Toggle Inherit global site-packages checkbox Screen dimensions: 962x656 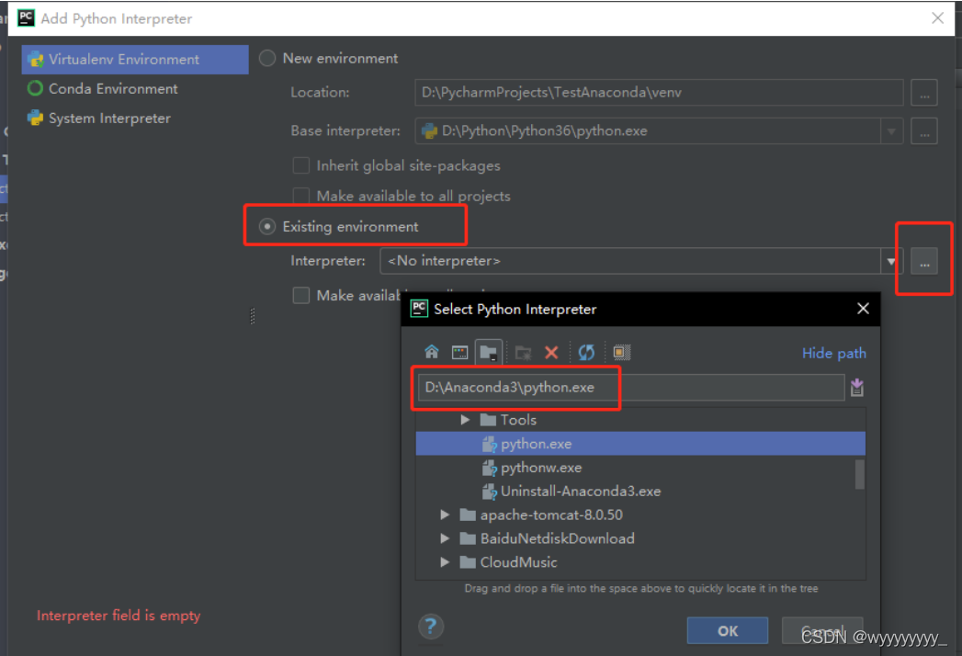(x=300, y=165)
